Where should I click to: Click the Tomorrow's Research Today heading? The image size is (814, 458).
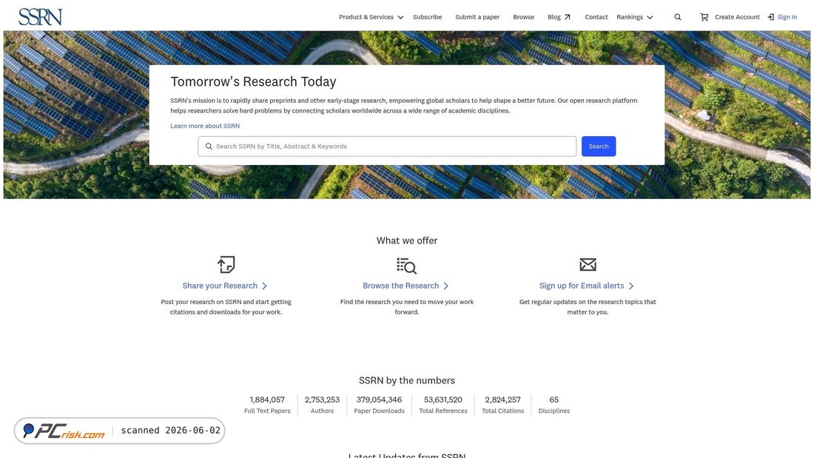click(253, 81)
